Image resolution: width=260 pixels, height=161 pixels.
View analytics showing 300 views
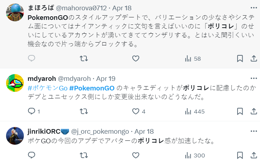195,155
